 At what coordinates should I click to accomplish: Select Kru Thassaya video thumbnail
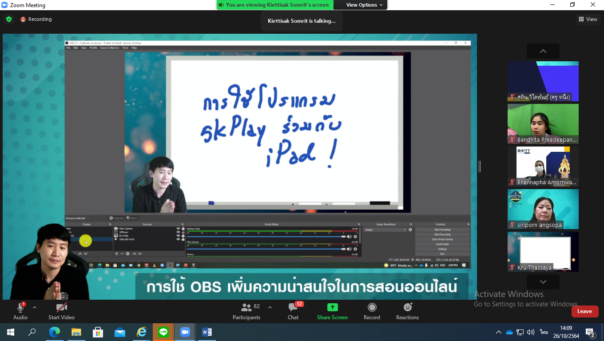tap(543, 252)
